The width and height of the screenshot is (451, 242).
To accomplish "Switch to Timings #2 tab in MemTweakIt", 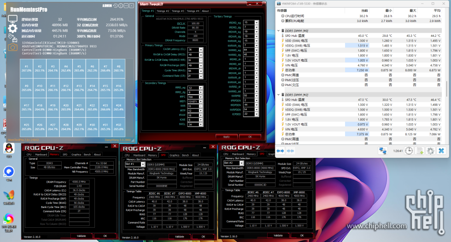I will tap(163, 11).
